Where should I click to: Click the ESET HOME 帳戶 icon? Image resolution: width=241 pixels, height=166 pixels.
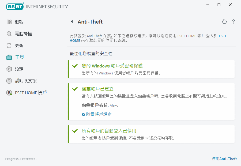click(x=9, y=93)
